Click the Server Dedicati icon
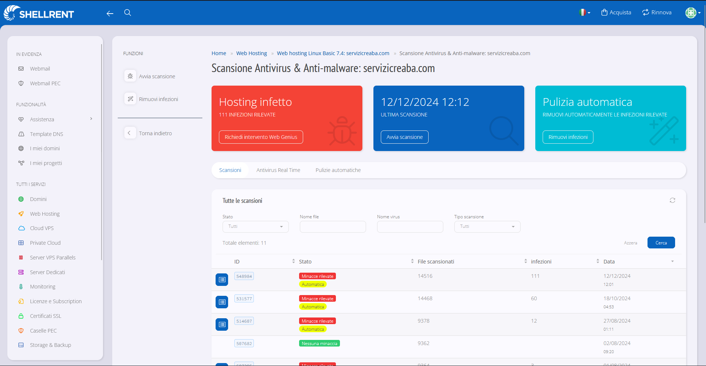The width and height of the screenshot is (706, 366). (21, 272)
